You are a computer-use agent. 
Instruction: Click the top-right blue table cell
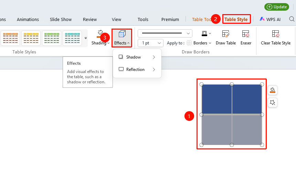pyautogui.click(x=247, y=99)
